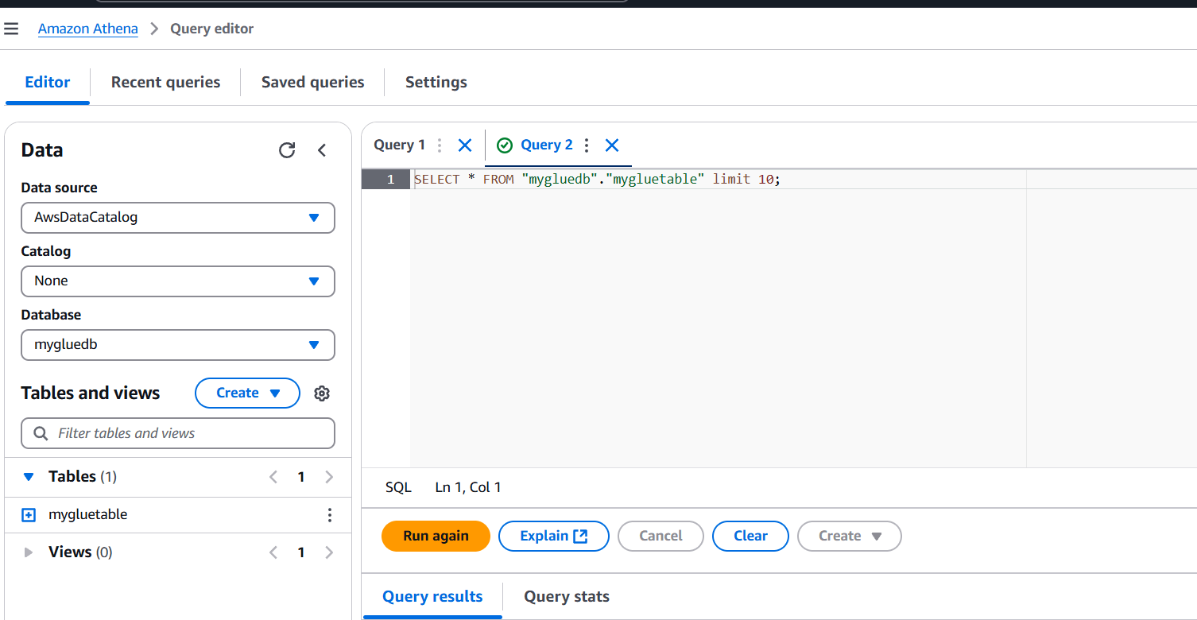Show the Query stats tab
Image resolution: width=1197 pixels, height=620 pixels.
click(x=567, y=596)
